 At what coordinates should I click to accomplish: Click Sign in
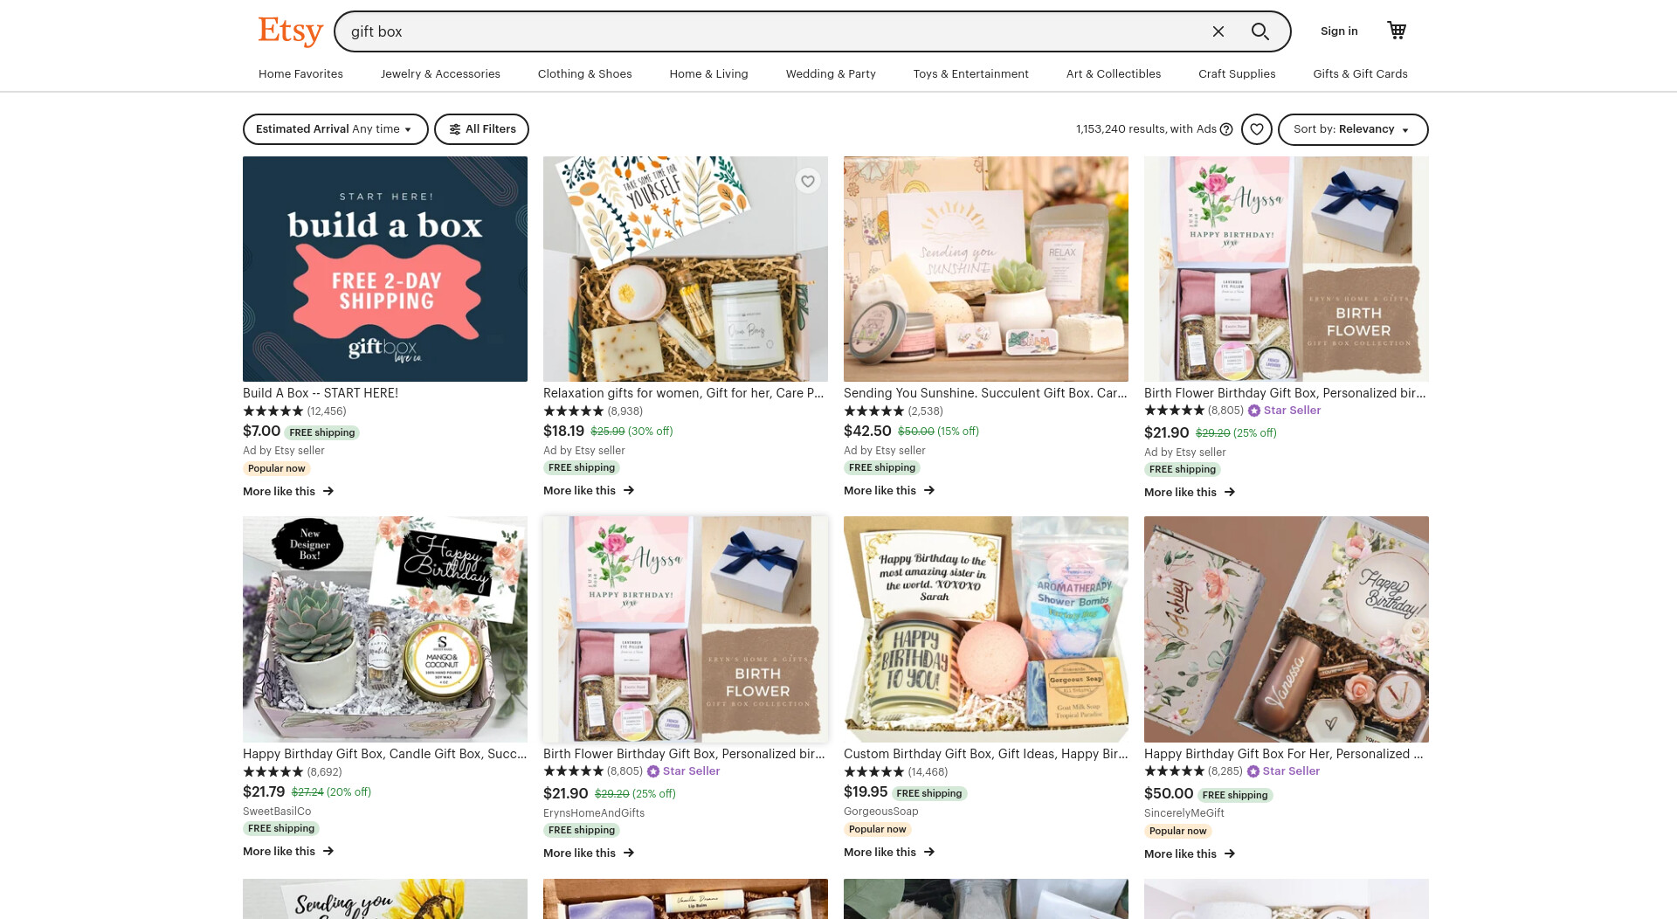click(x=1339, y=31)
